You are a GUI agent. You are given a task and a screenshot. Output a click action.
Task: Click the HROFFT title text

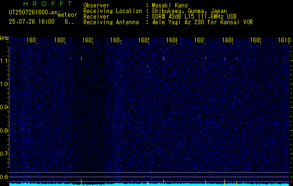pyautogui.click(x=48, y=4)
